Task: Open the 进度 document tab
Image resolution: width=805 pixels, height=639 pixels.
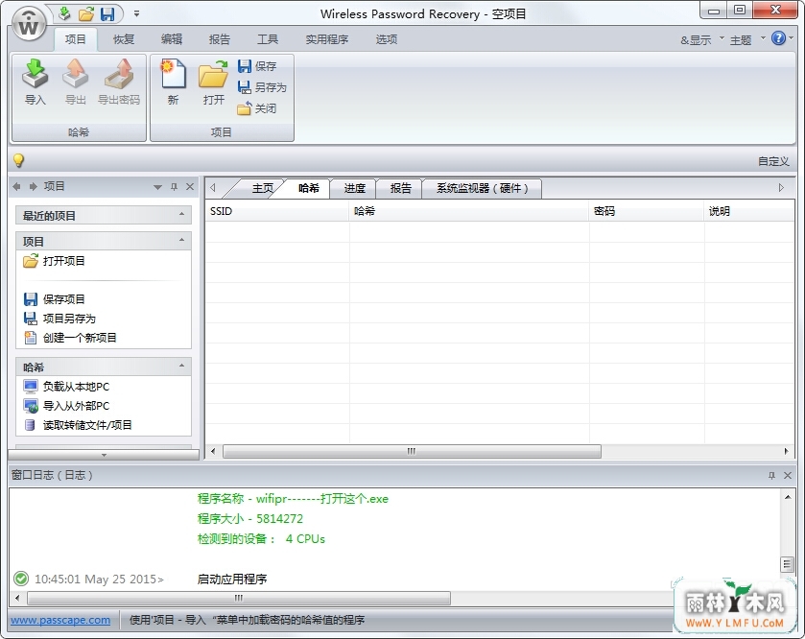Action: [354, 188]
